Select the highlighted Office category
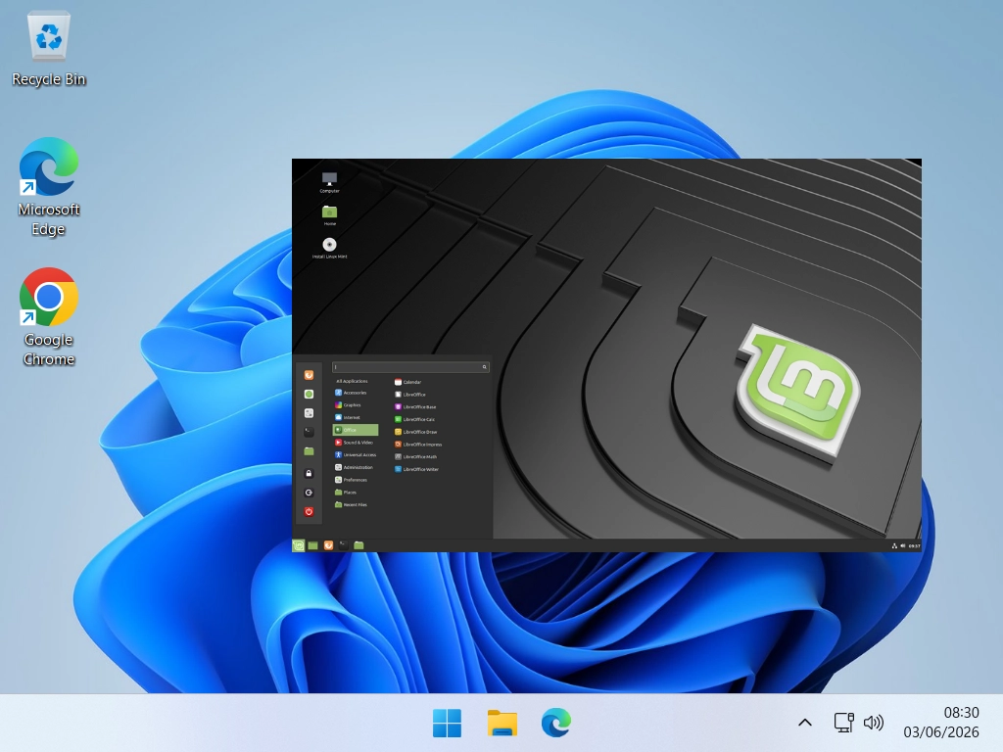 coord(355,430)
